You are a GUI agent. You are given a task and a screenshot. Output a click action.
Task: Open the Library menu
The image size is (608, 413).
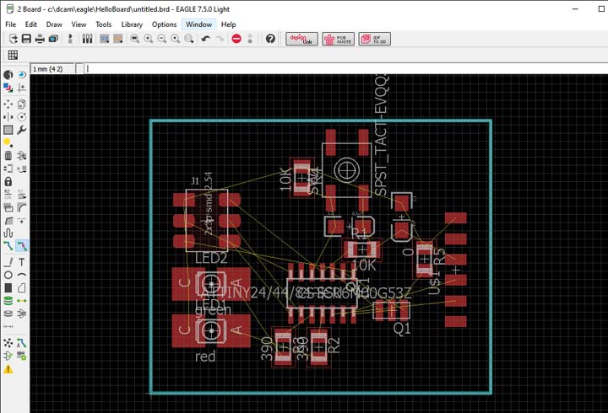click(132, 24)
